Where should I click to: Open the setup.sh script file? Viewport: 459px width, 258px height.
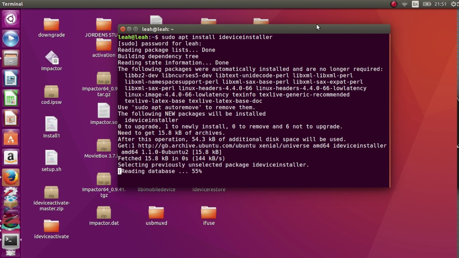click(x=51, y=161)
